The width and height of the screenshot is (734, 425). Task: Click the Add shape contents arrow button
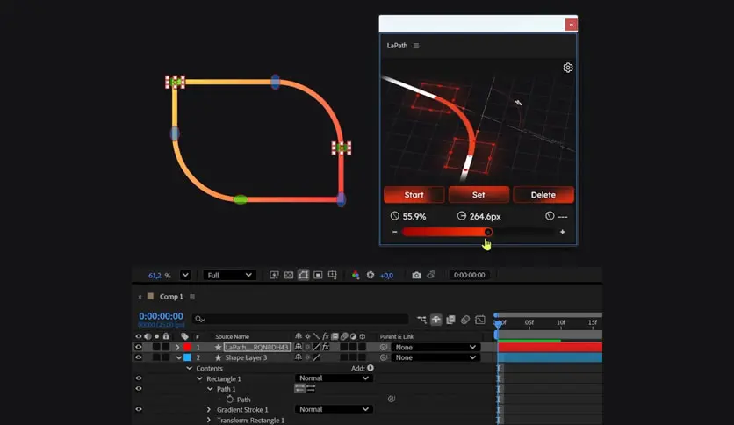tap(371, 369)
